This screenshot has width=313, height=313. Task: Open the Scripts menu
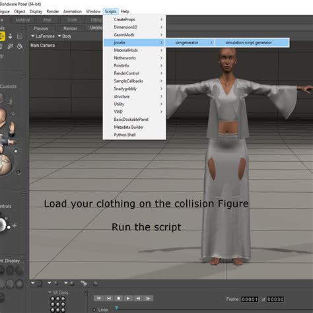point(110,11)
